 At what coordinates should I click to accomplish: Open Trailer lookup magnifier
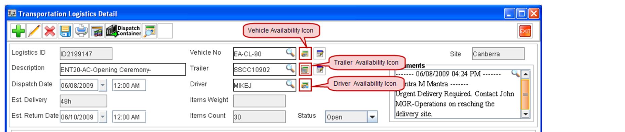click(290, 69)
